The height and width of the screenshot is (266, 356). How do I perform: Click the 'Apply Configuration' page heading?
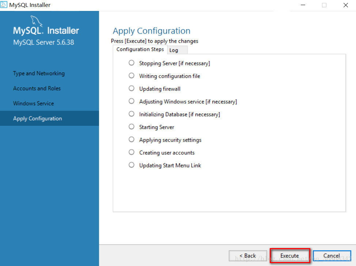(152, 31)
